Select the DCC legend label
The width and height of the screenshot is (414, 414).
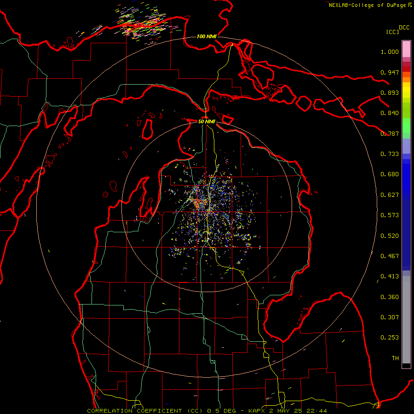(x=404, y=28)
